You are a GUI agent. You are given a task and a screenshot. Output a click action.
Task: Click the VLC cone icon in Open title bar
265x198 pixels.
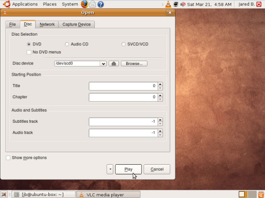[5, 13]
